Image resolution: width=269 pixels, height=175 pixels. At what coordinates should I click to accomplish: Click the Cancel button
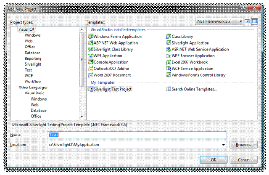(244, 160)
